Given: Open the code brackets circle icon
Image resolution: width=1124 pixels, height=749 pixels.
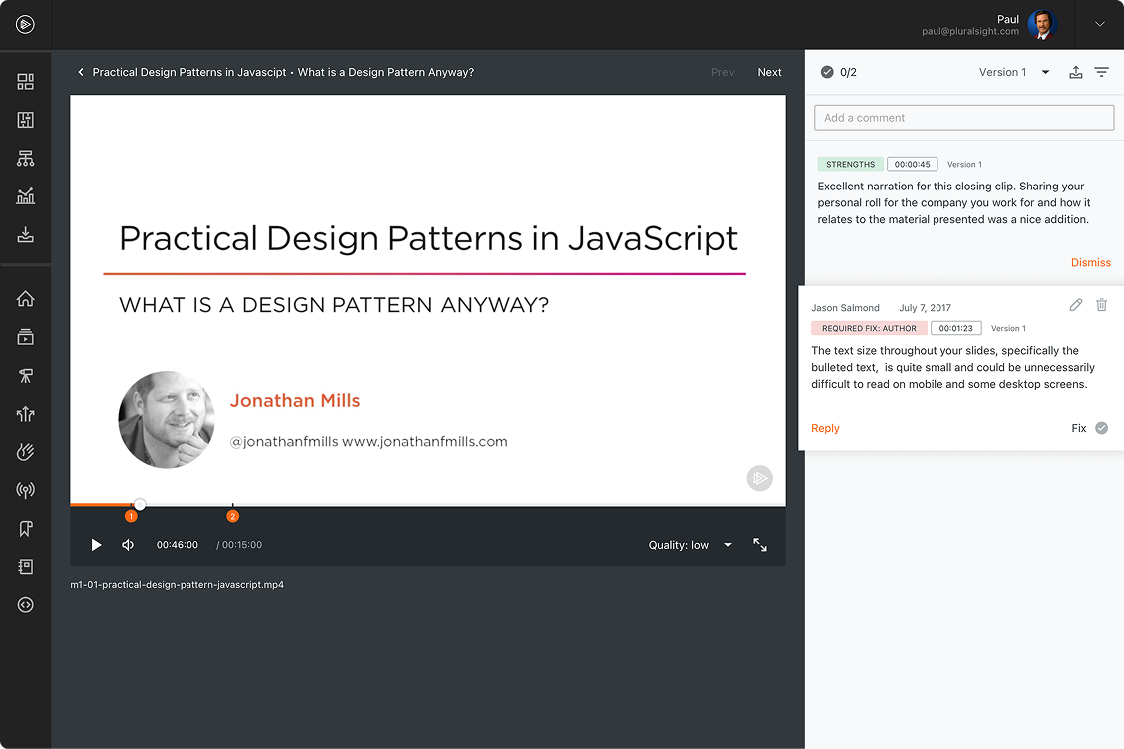Looking at the screenshot, I should coord(25,605).
